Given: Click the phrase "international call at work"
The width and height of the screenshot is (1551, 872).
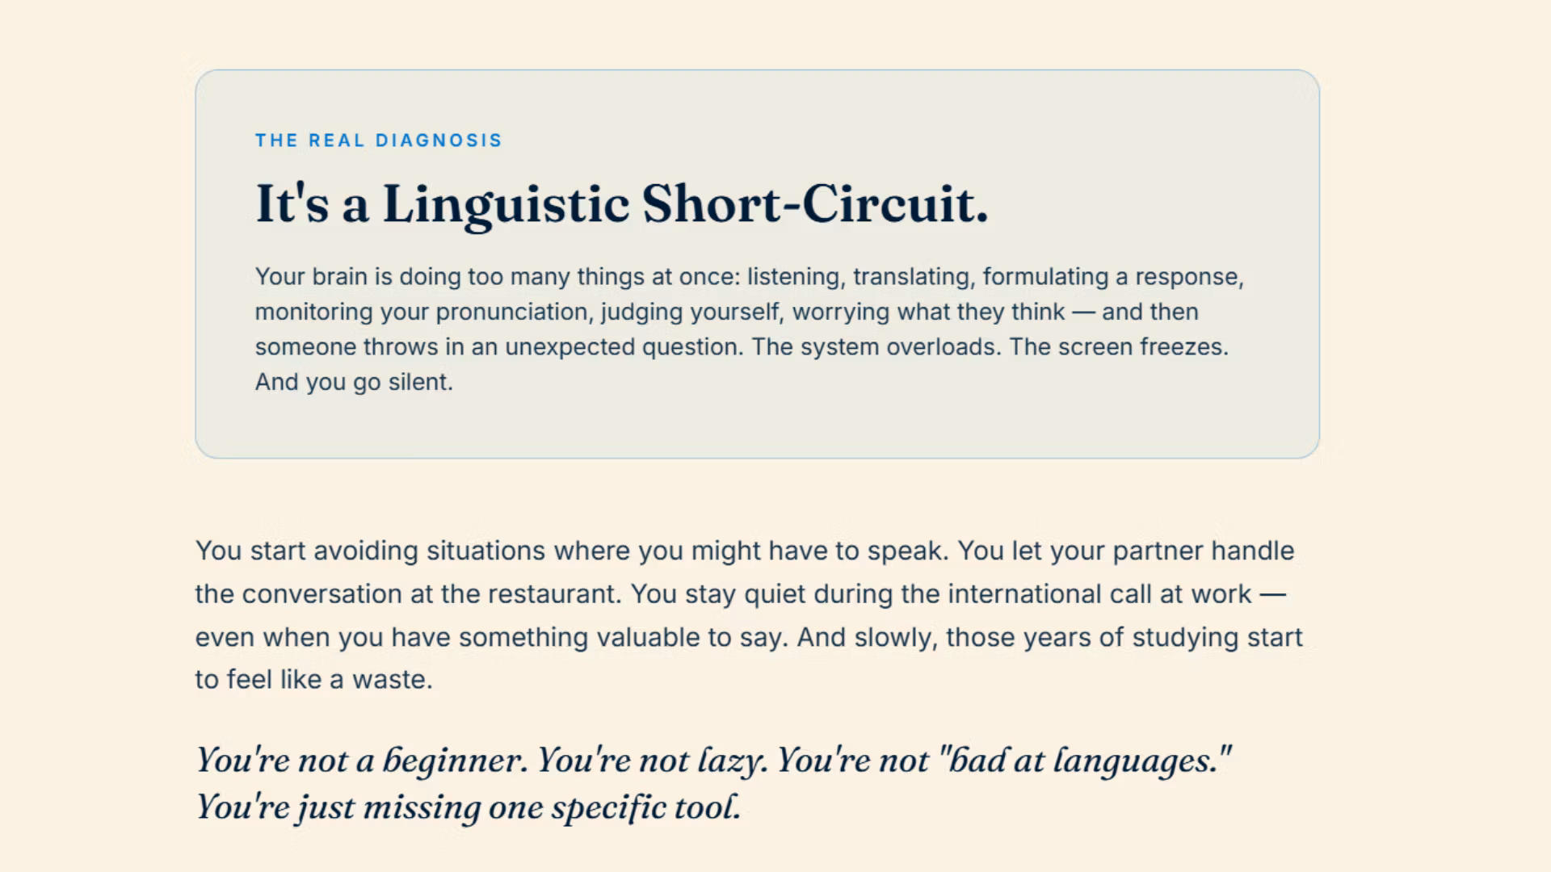Looking at the screenshot, I should tap(1099, 594).
